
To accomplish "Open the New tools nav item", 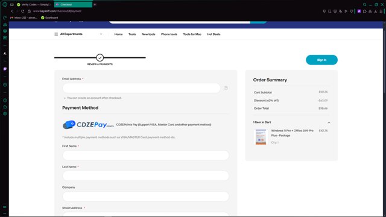I will pyautogui.click(x=148, y=34).
